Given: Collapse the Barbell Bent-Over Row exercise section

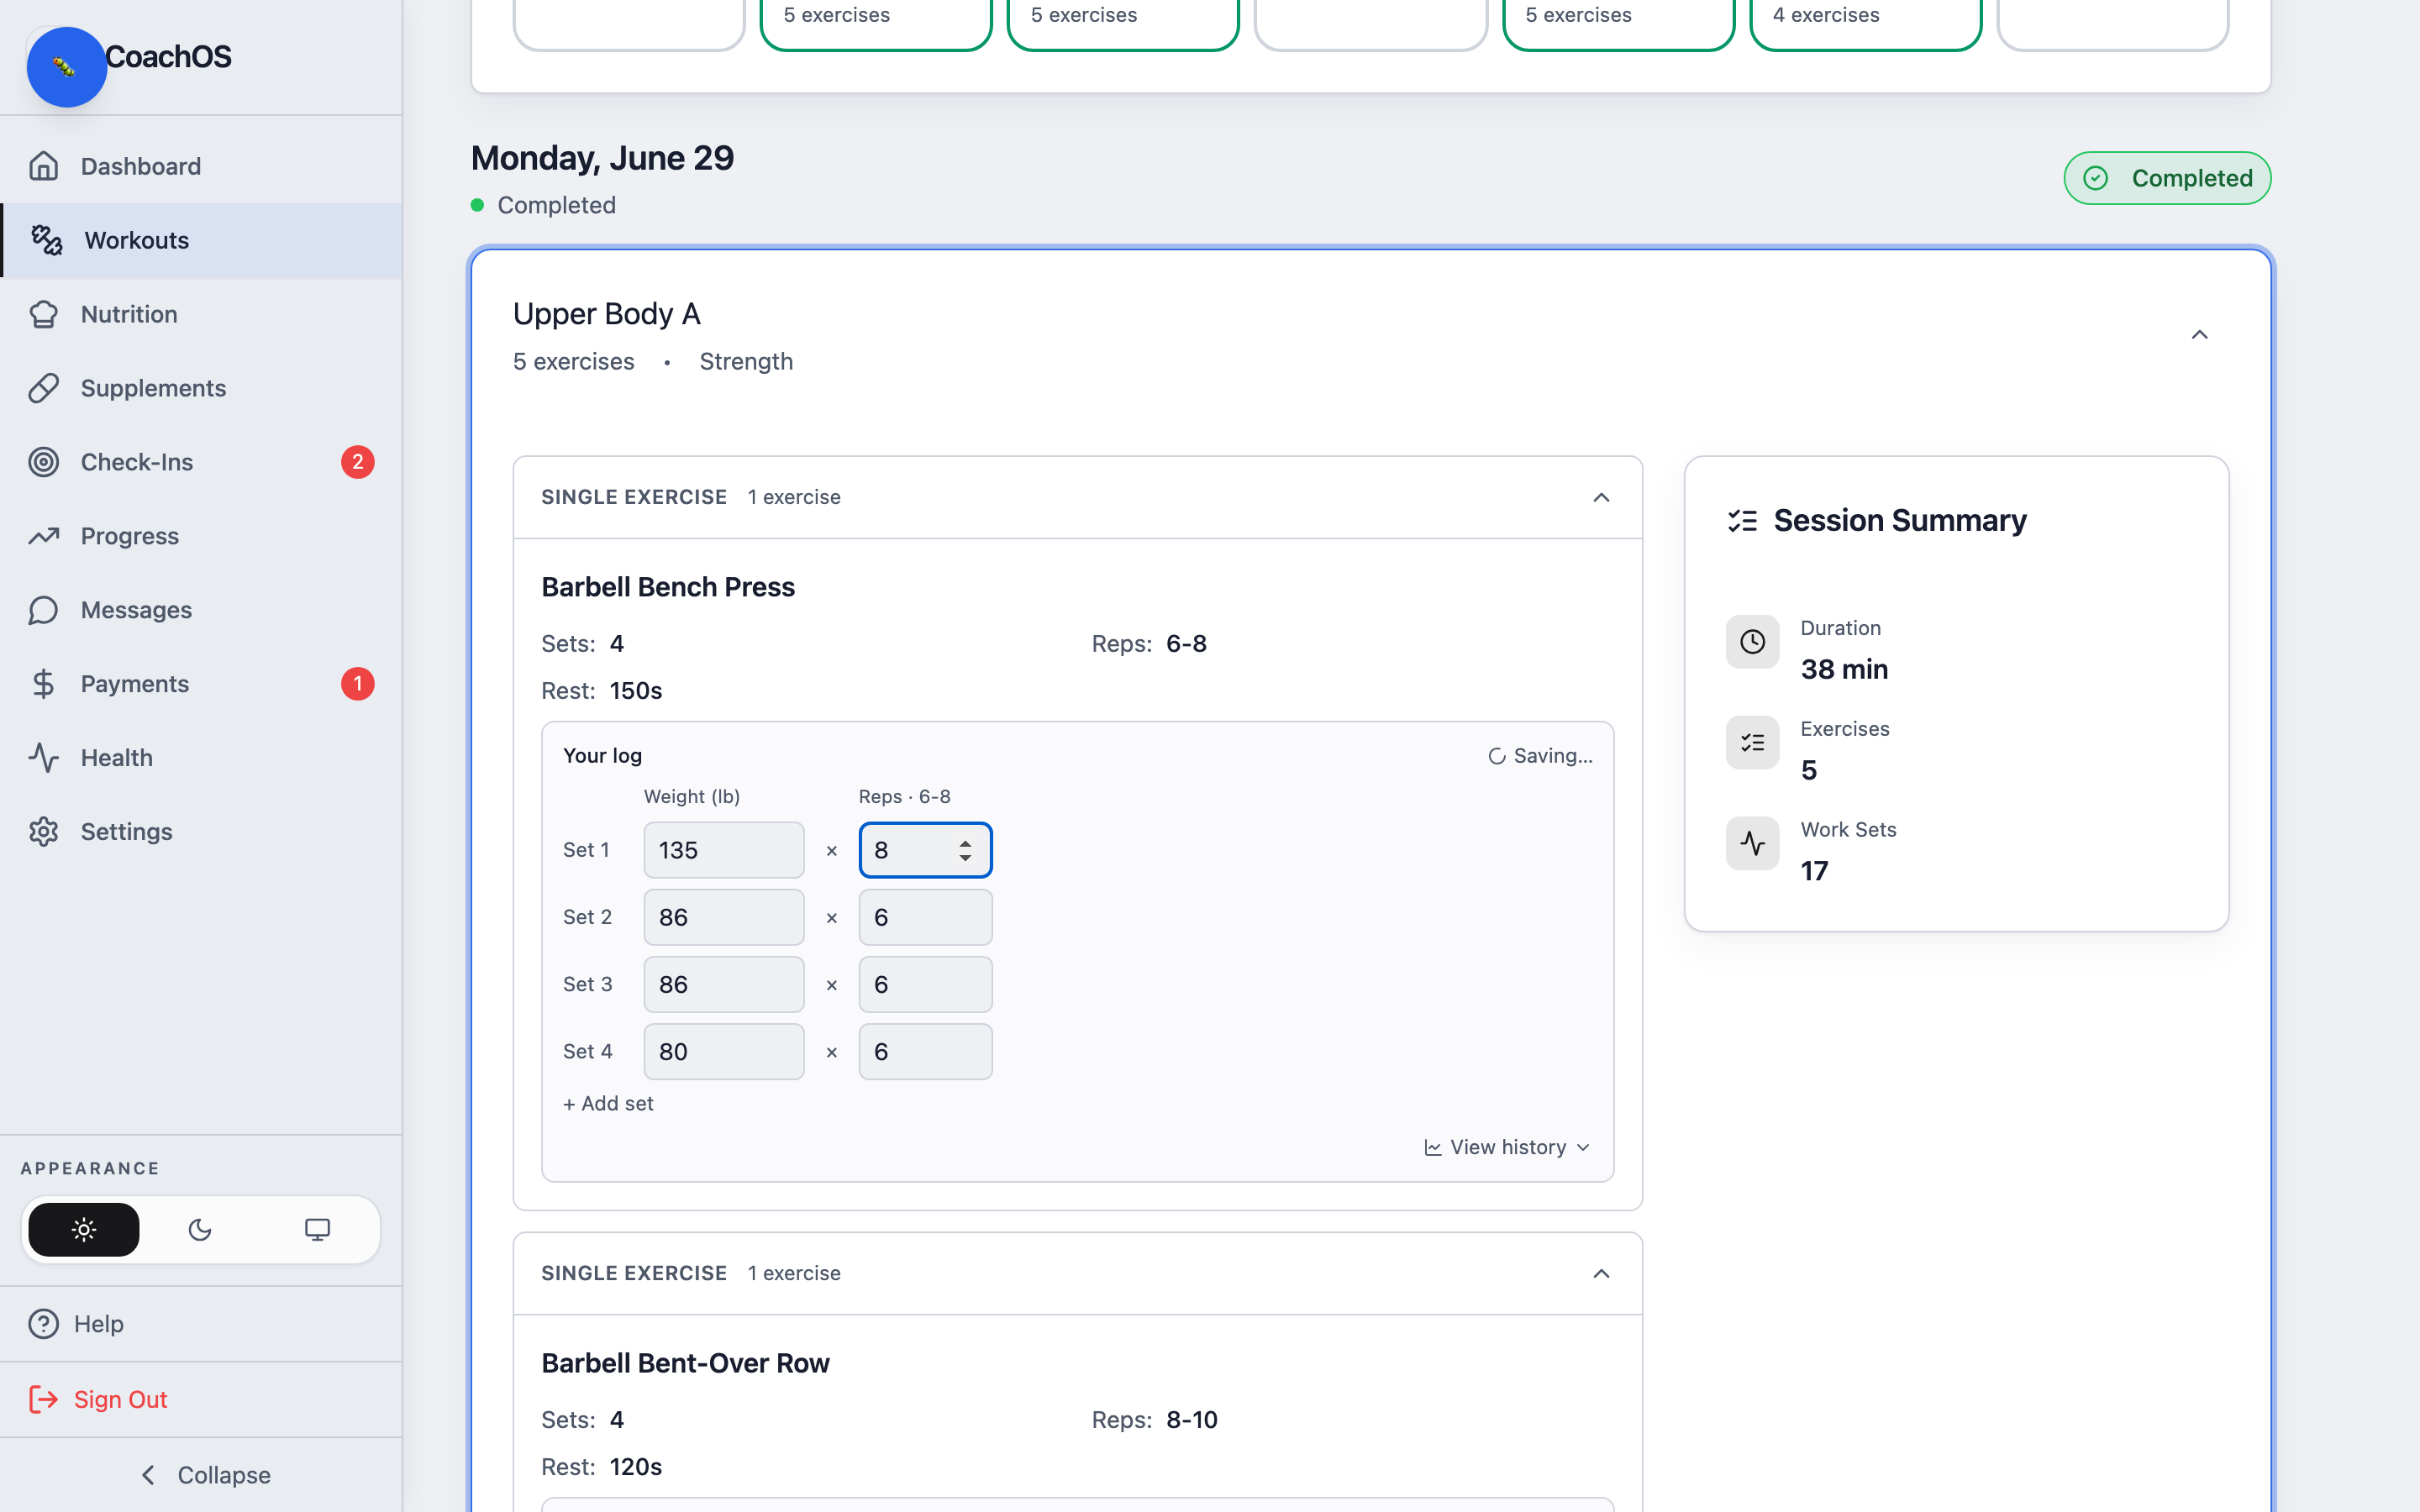Looking at the screenshot, I should (x=1602, y=1274).
